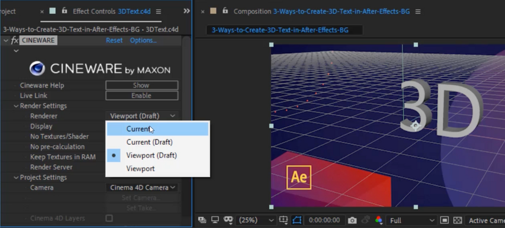505x228 pixels.
Task: Collapse the CINEWARE effect twirl arrow
Action: [5, 40]
